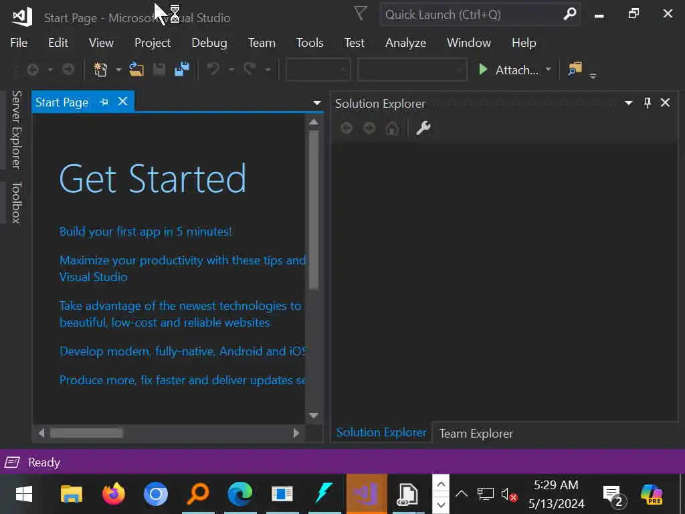Show hidden tray icons chevron
Viewport: 685px width, 514px height.
462,495
